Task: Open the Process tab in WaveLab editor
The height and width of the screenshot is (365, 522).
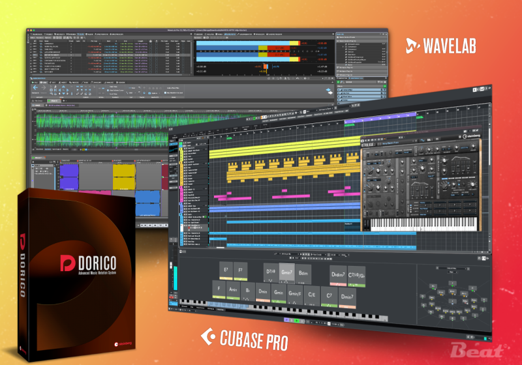Action: tap(74, 82)
